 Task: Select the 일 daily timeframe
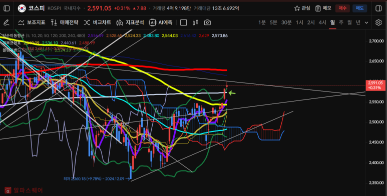click(332, 22)
